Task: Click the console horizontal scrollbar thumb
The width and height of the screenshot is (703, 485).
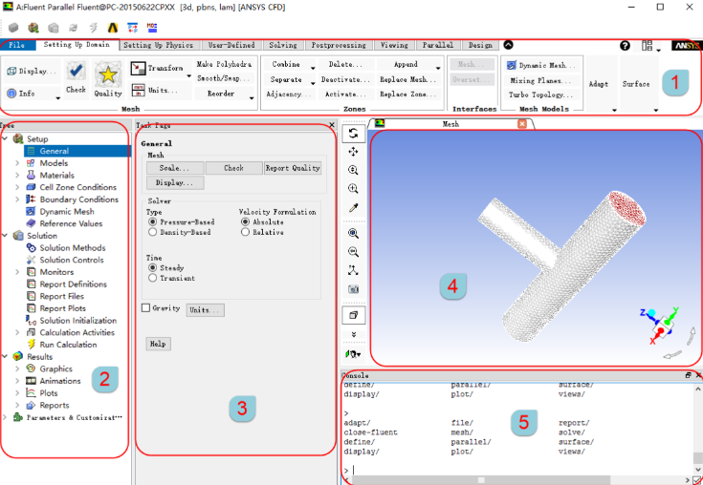Action: point(481,480)
